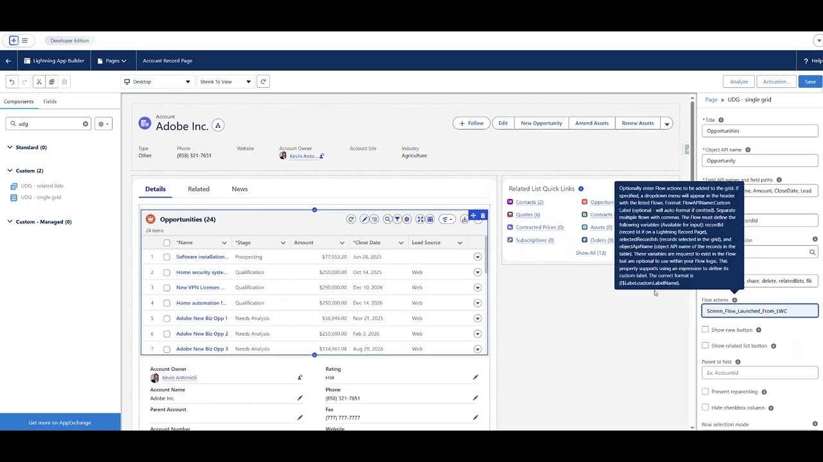Viewport: 823px width, 462px height.
Task: Open the row actions menu for Adobe New Biz Opp 2
Action: click(477, 334)
